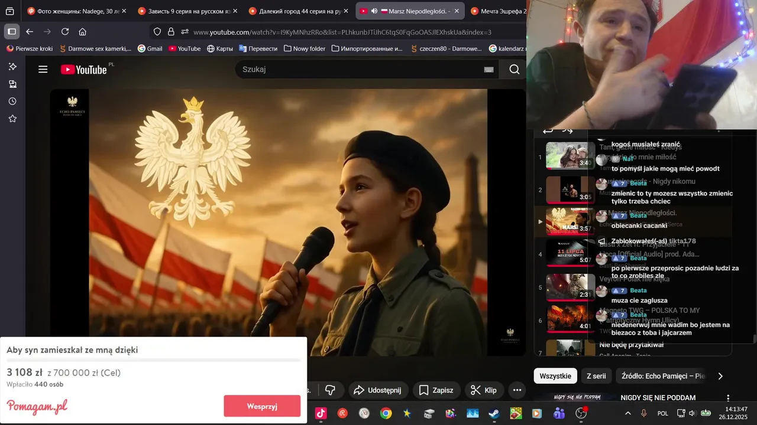Screen dimensions: 757x425
Task: Click the 'Udostępnij' share button
Action: tap(377, 390)
